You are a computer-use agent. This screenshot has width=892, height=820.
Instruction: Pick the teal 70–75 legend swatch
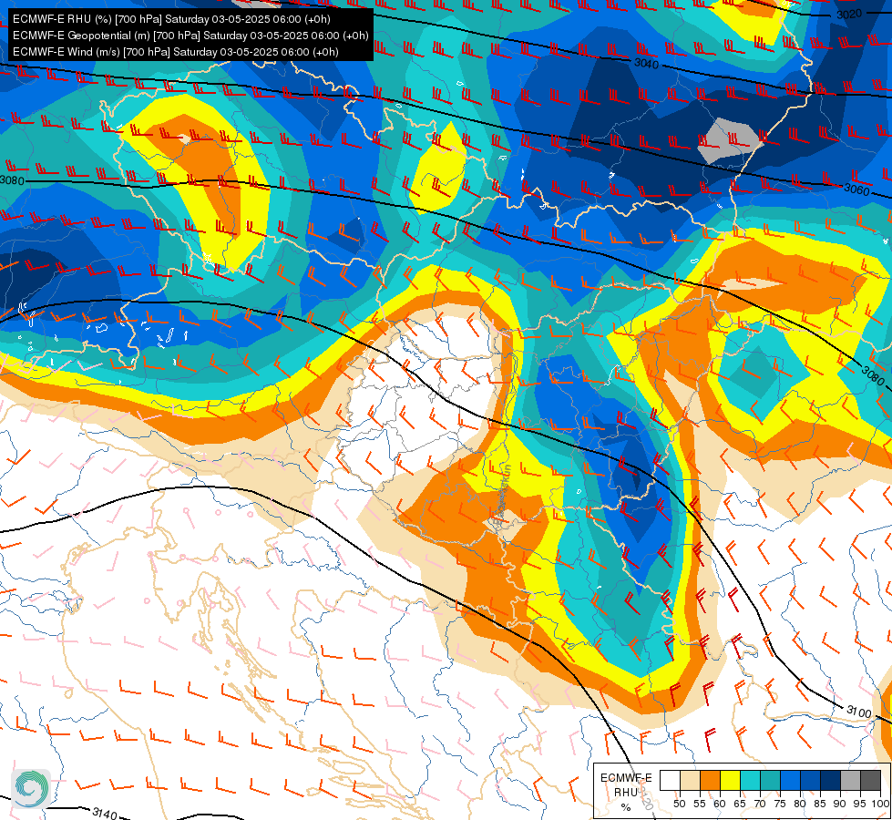coord(770,781)
